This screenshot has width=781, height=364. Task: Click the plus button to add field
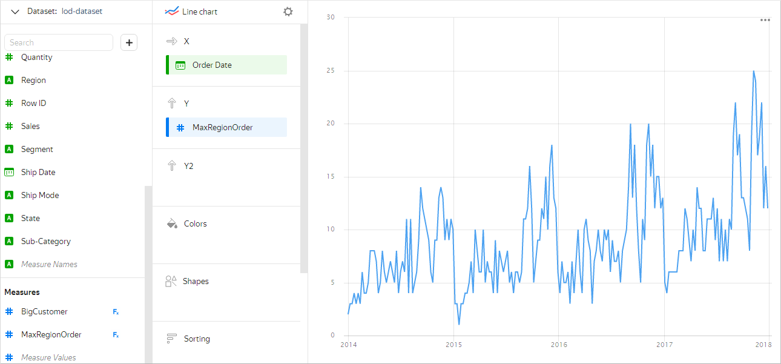point(129,42)
